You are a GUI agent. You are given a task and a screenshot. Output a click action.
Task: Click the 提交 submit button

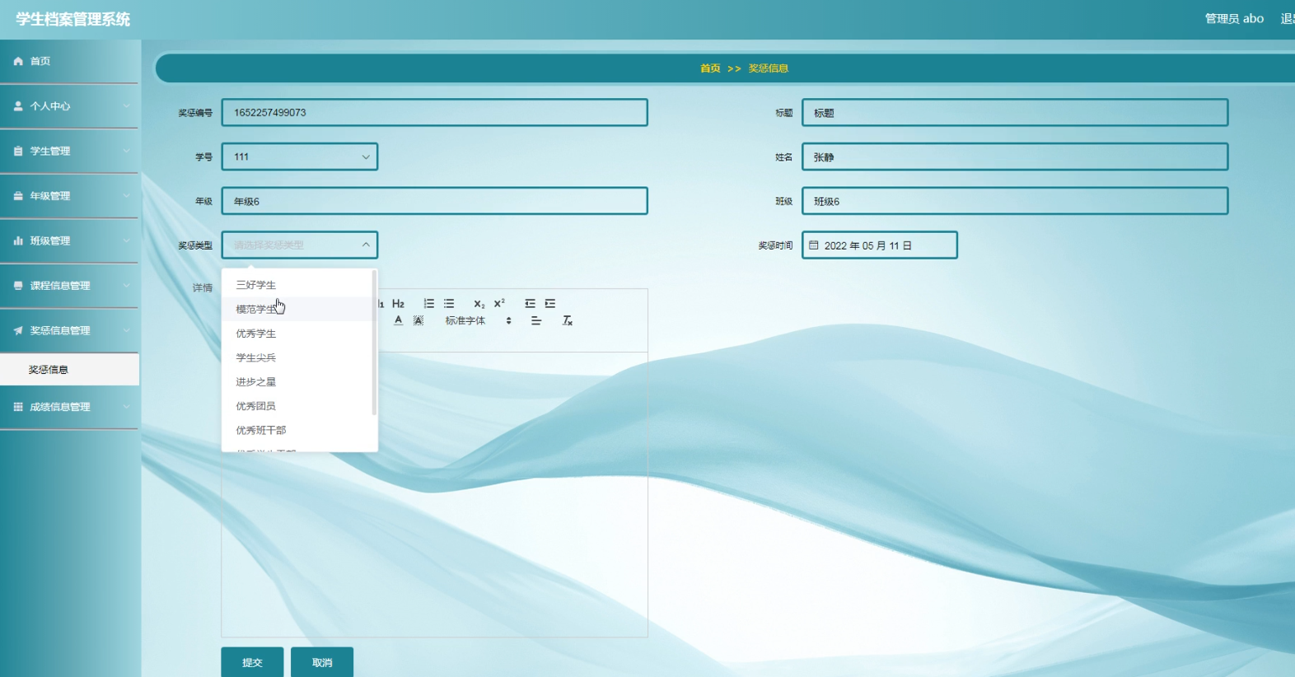[x=252, y=662]
